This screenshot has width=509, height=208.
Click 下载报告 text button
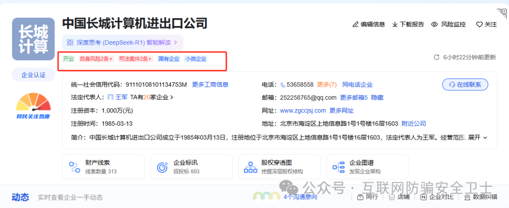[x=411, y=24]
